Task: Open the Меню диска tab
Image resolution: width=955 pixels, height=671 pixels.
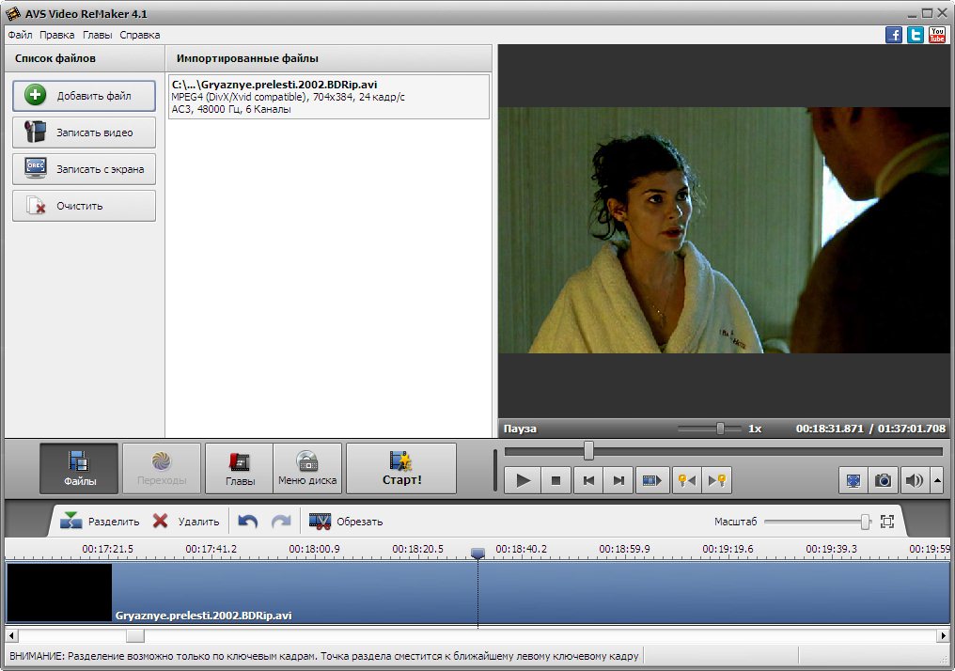Action: (307, 468)
